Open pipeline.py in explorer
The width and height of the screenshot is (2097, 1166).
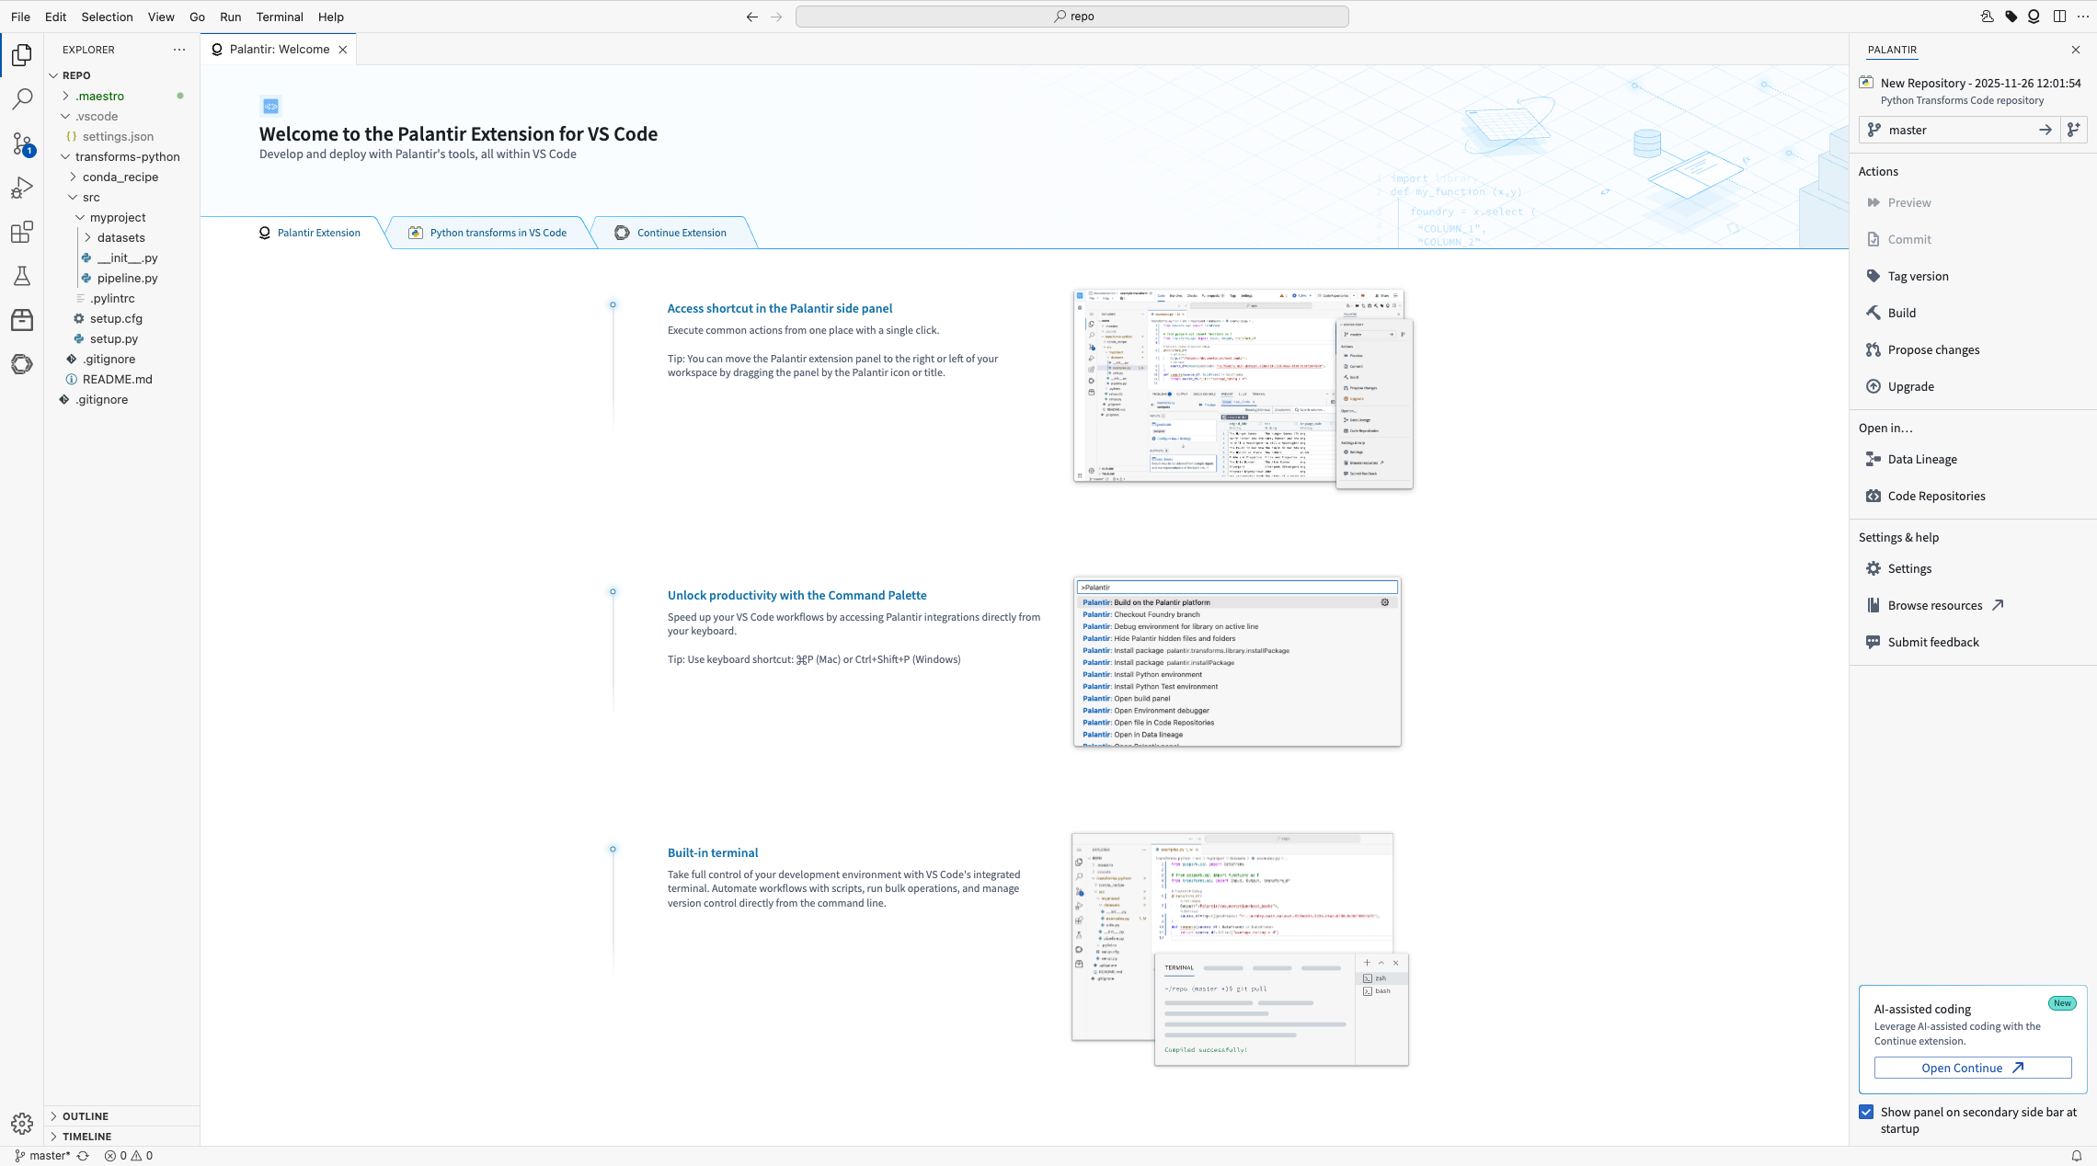click(x=127, y=278)
